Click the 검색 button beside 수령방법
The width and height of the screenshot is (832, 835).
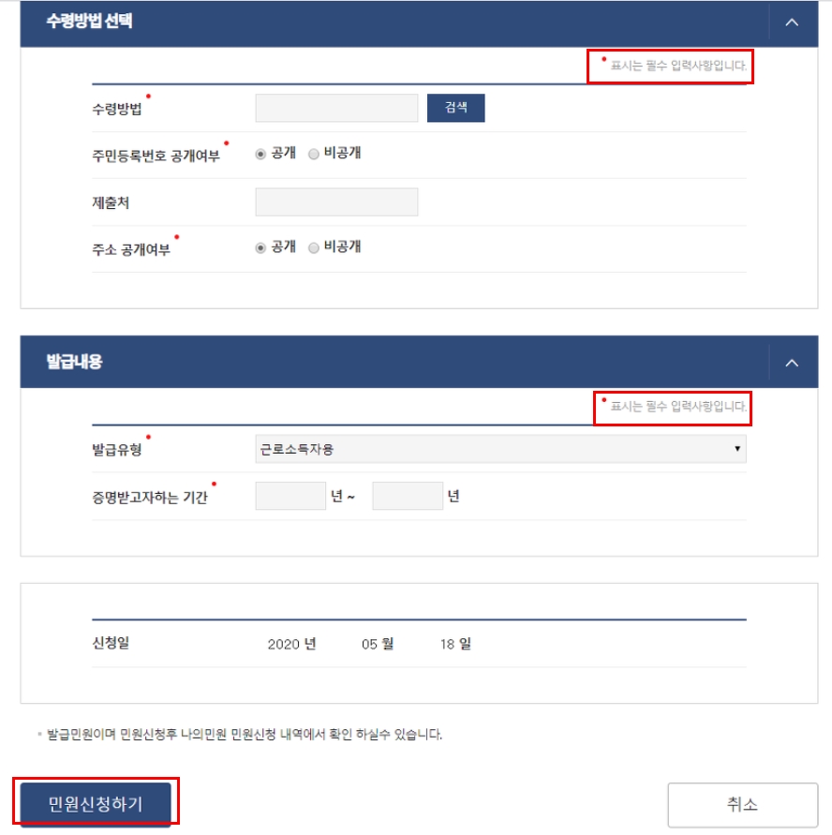pos(455,108)
